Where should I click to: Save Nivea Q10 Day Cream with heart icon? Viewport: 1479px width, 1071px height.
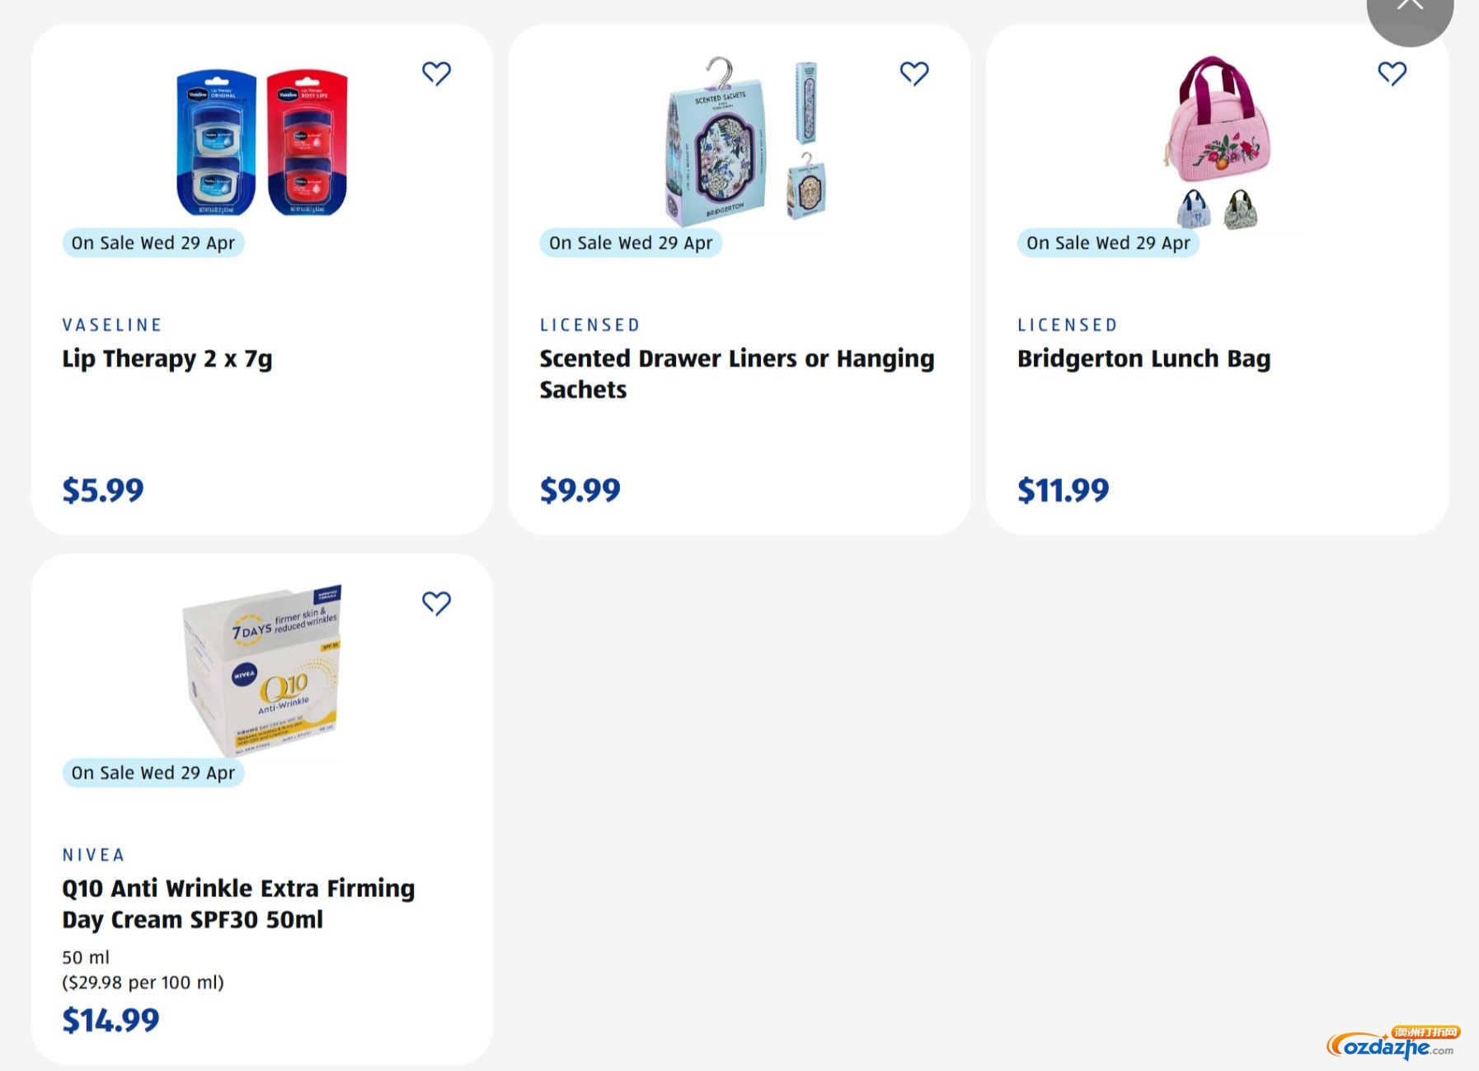pos(436,604)
